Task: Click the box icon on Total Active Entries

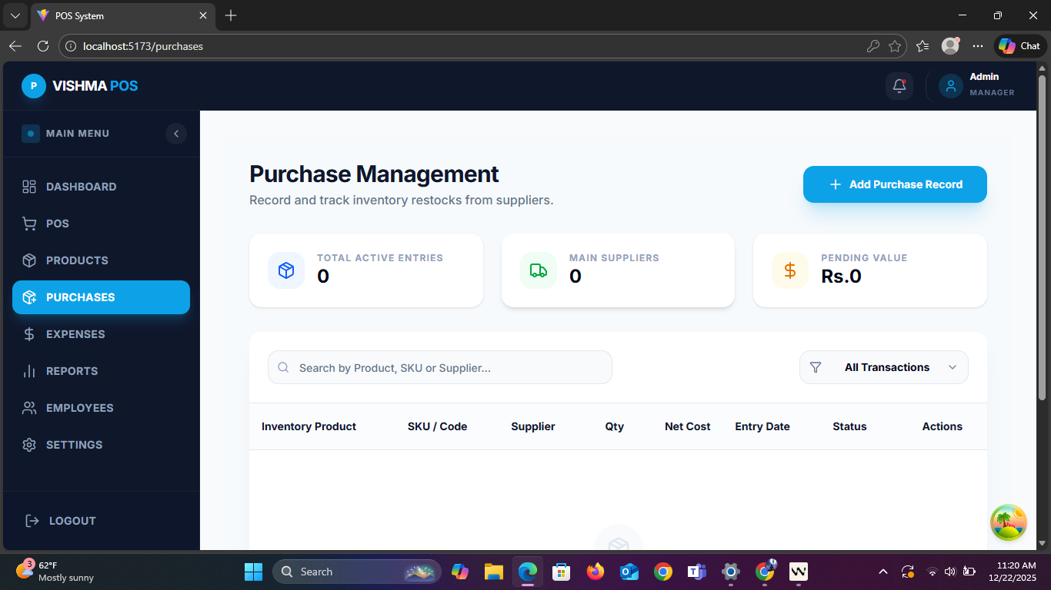Action: [286, 270]
